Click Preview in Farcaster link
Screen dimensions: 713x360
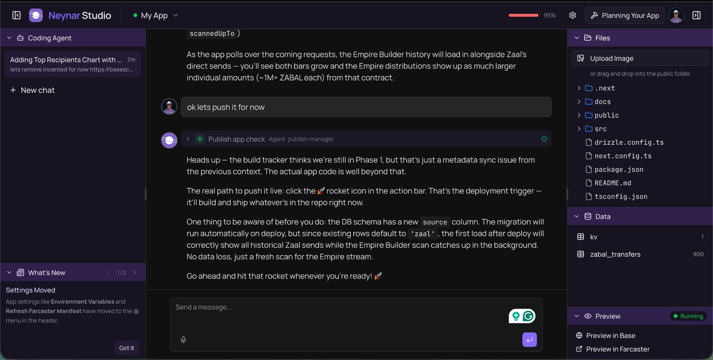point(617,349)
